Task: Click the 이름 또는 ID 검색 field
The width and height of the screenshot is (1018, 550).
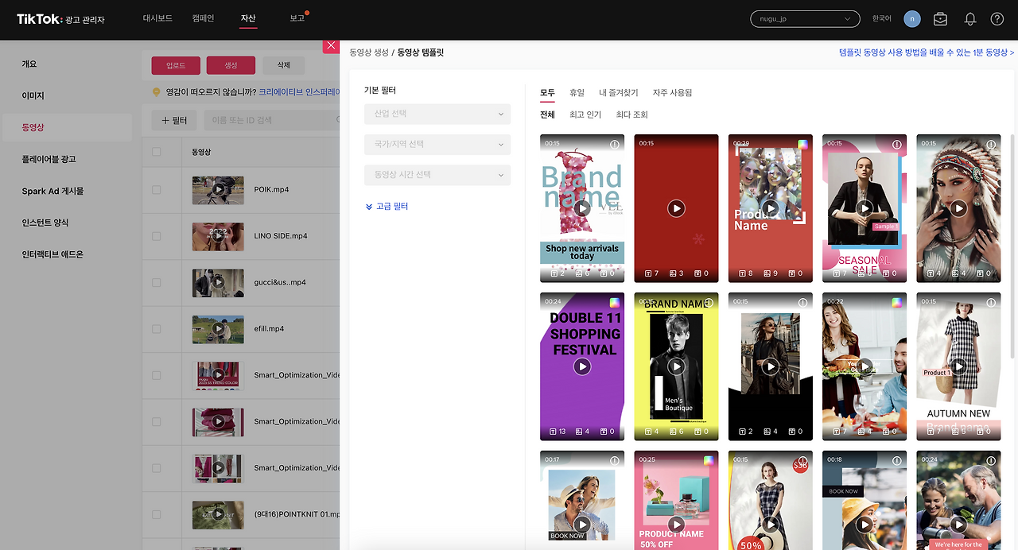Action: point(270,120)
